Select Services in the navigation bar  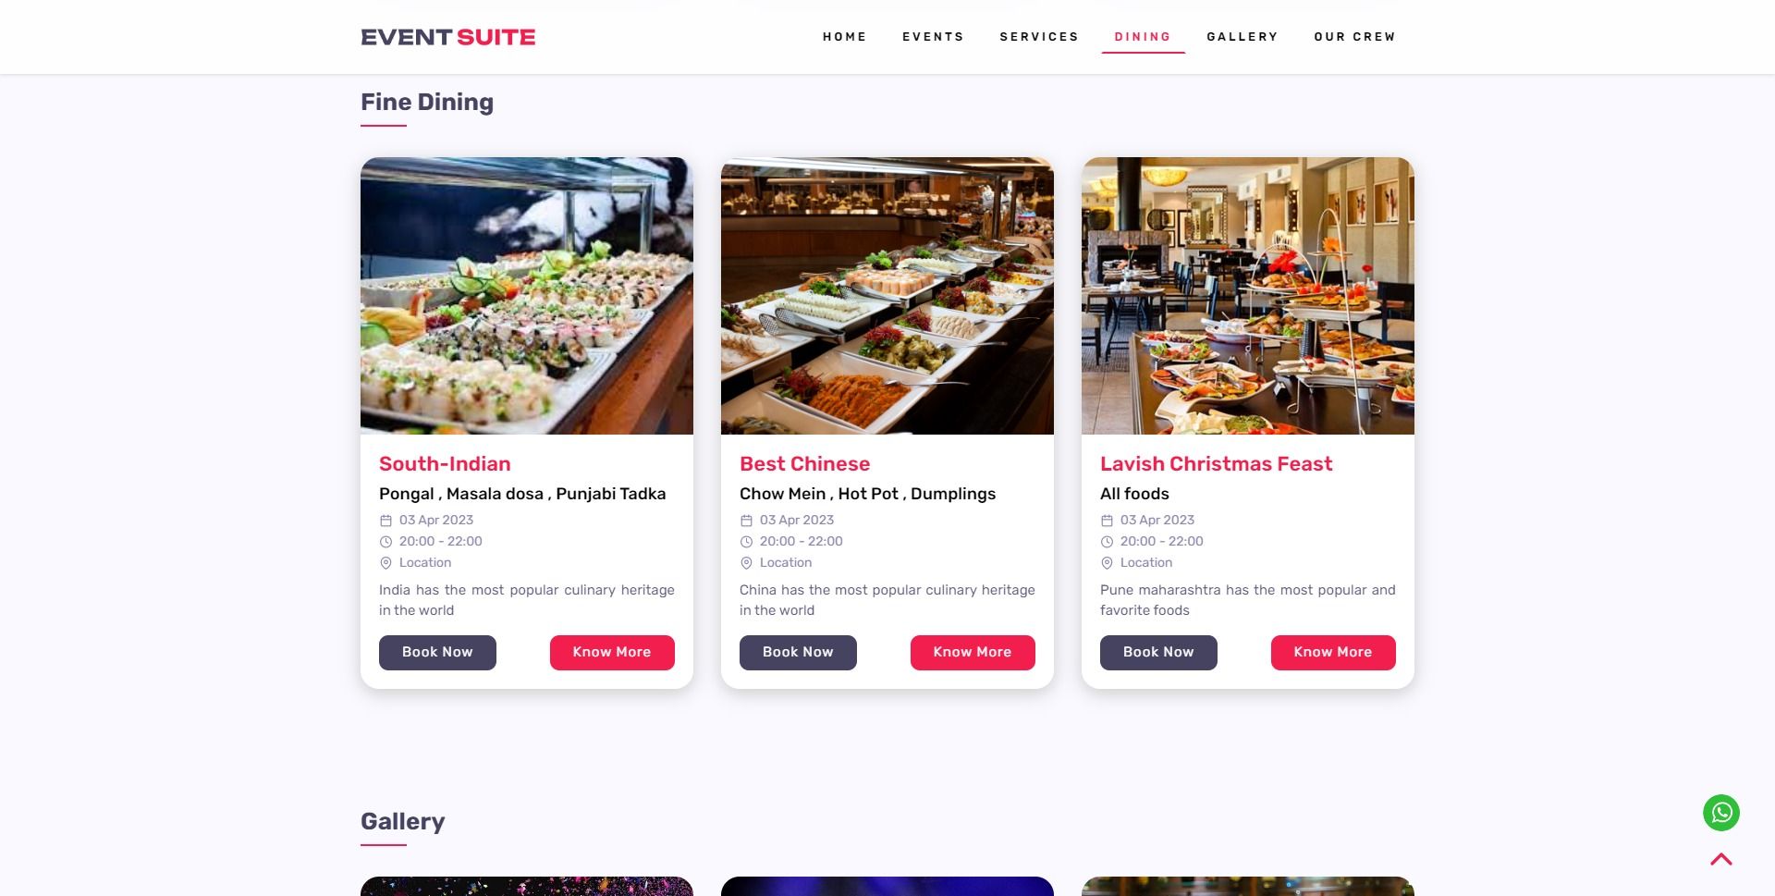pyautogui.click(x=1039, y=37)
